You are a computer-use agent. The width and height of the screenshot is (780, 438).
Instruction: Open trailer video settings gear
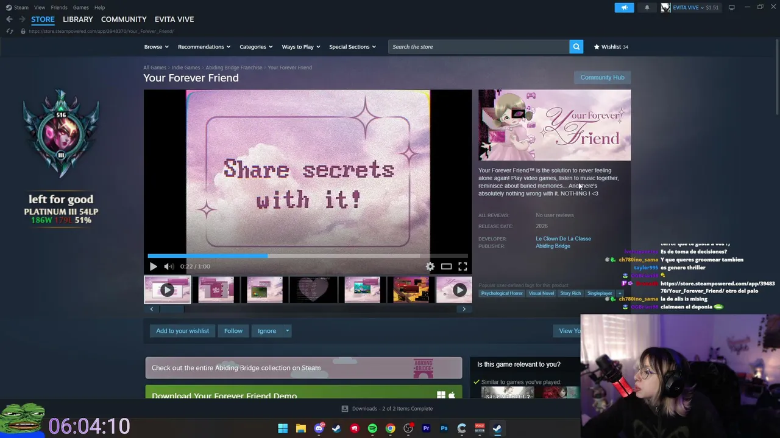click(430, 266)
